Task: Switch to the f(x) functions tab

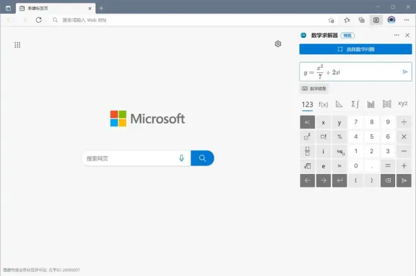Action: tap(323, 104)
